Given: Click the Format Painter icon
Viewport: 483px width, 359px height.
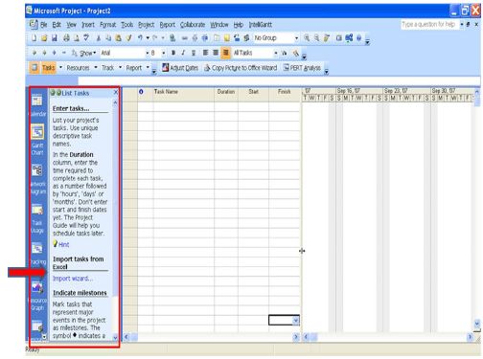Looking at the screenshot, I should [x=128, y=38].
